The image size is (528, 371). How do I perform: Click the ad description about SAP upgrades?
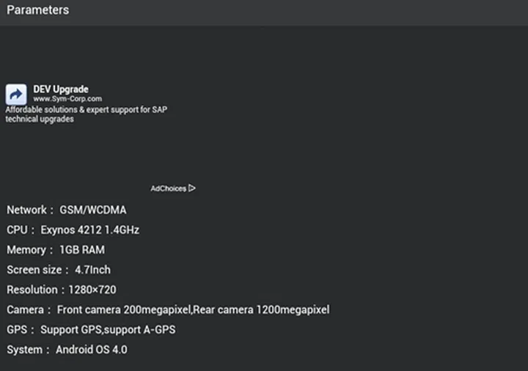pyautogui.click(x=87, y=114)
